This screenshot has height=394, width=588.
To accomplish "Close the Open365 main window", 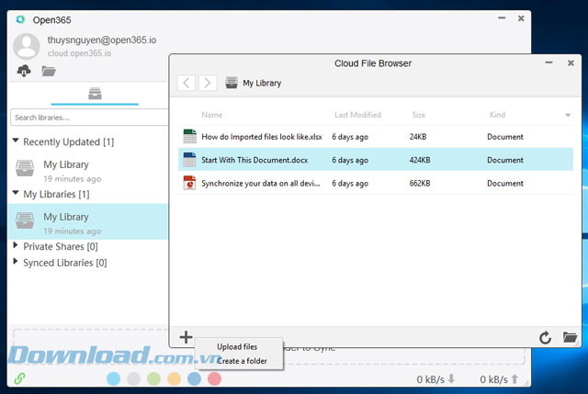I will (x=521, y=18).
